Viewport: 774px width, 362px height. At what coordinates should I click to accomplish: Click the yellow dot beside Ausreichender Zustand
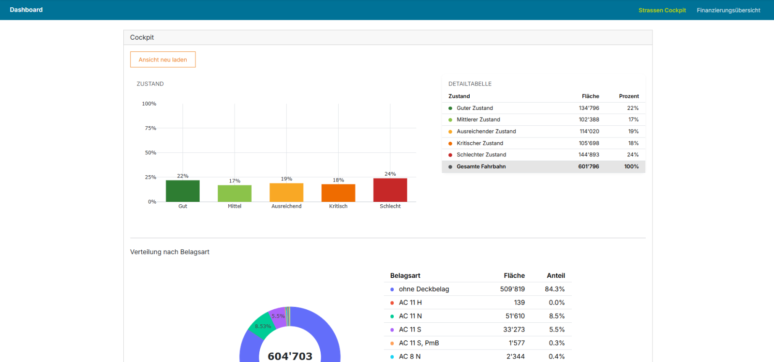[x=450, y=132]
